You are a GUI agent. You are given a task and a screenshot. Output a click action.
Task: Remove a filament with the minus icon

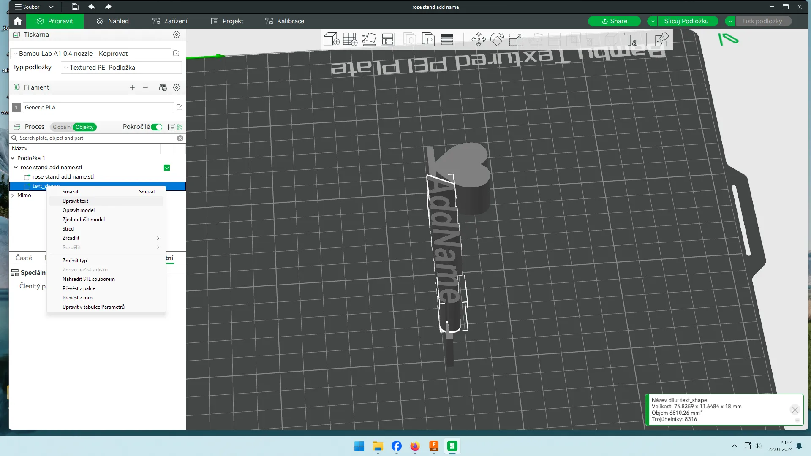point(145,87)
